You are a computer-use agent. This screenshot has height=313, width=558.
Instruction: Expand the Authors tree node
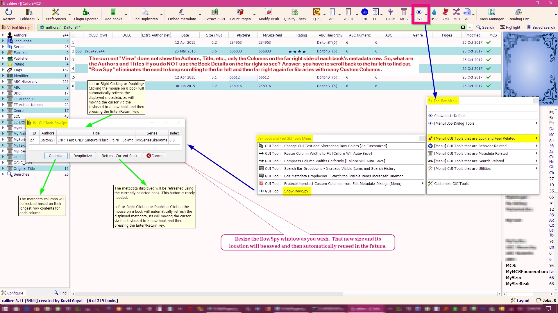coord(3,35)
